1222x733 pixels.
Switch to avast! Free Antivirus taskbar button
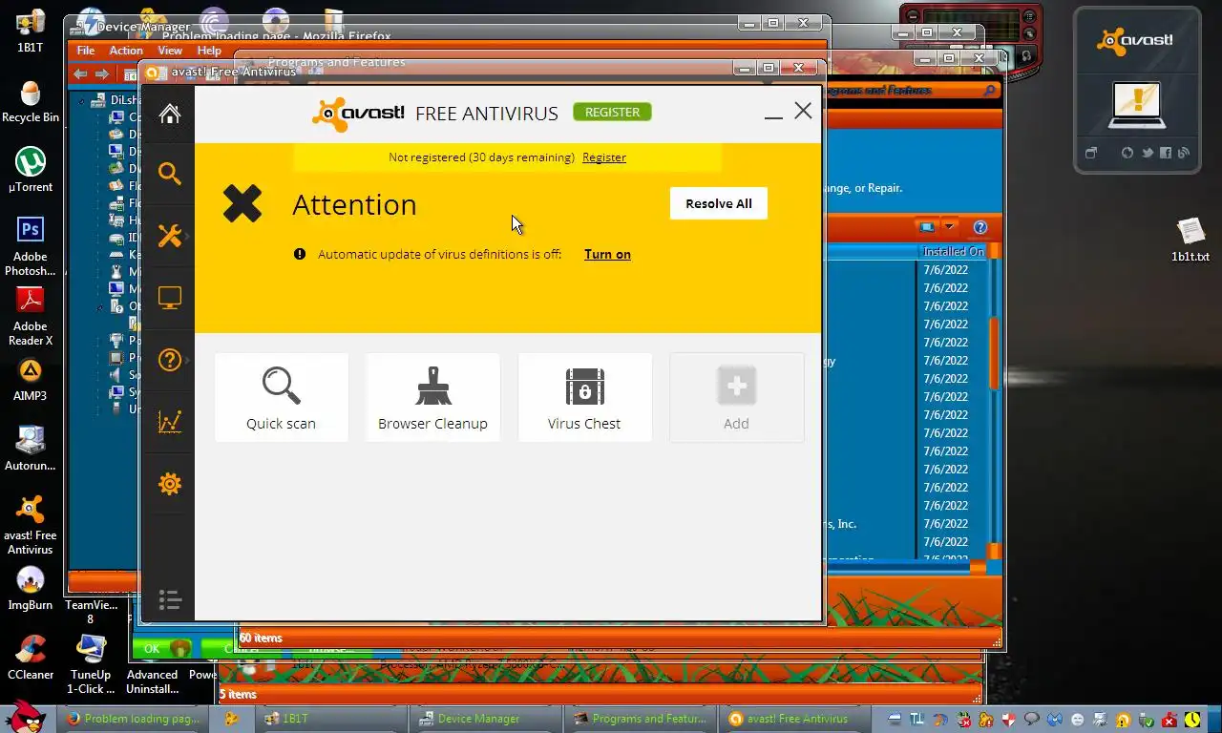click(x=794, y=719)
